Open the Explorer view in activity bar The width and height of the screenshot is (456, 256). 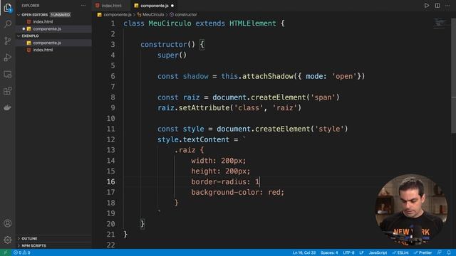(x=8, y=8)
